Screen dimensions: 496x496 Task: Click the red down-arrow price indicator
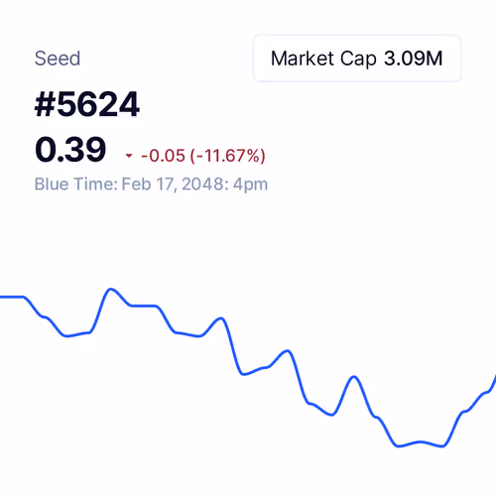[129, 156]
